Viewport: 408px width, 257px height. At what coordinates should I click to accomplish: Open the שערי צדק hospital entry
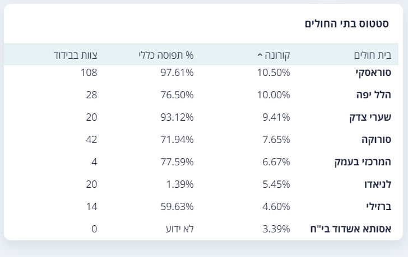click(x=370, y=117)
